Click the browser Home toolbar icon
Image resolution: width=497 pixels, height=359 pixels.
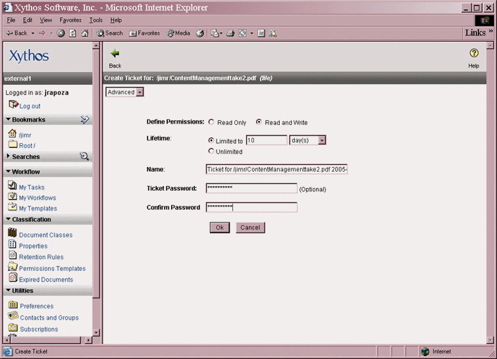(x=85, y=33)
